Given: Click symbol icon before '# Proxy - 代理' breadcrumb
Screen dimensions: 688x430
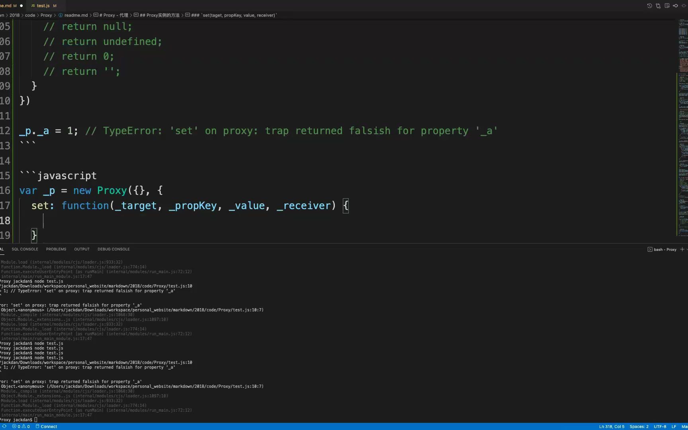Looking at the screenshot, I should click(x=96, y=15).
